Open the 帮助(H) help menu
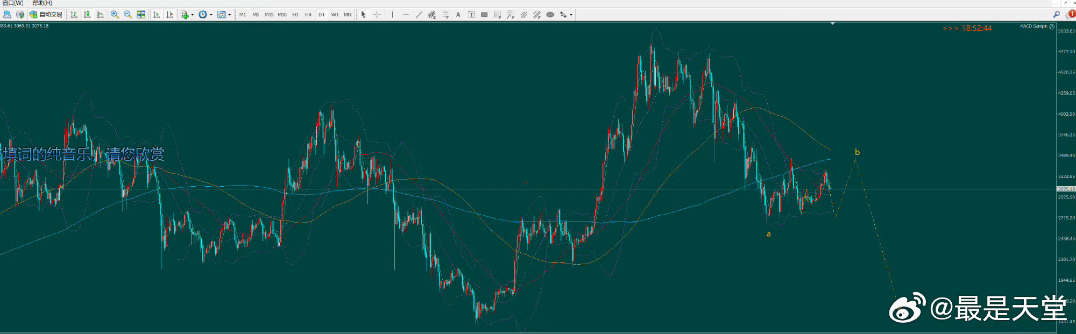This screenshot has height=334, width=1076. pos(42,3)
